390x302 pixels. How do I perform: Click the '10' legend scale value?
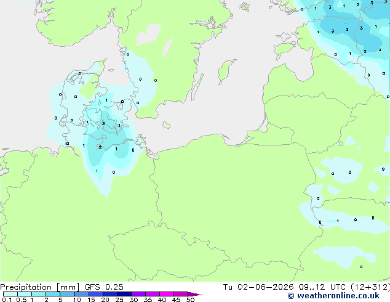(77, 300)
